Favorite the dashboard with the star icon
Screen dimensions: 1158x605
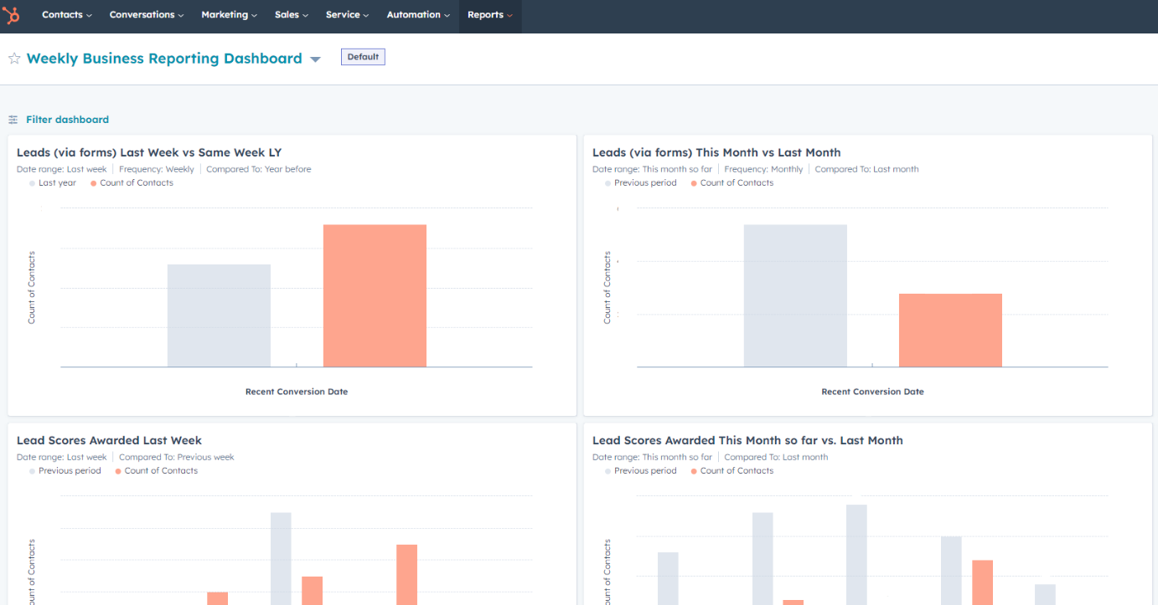(x=14, y=59)
